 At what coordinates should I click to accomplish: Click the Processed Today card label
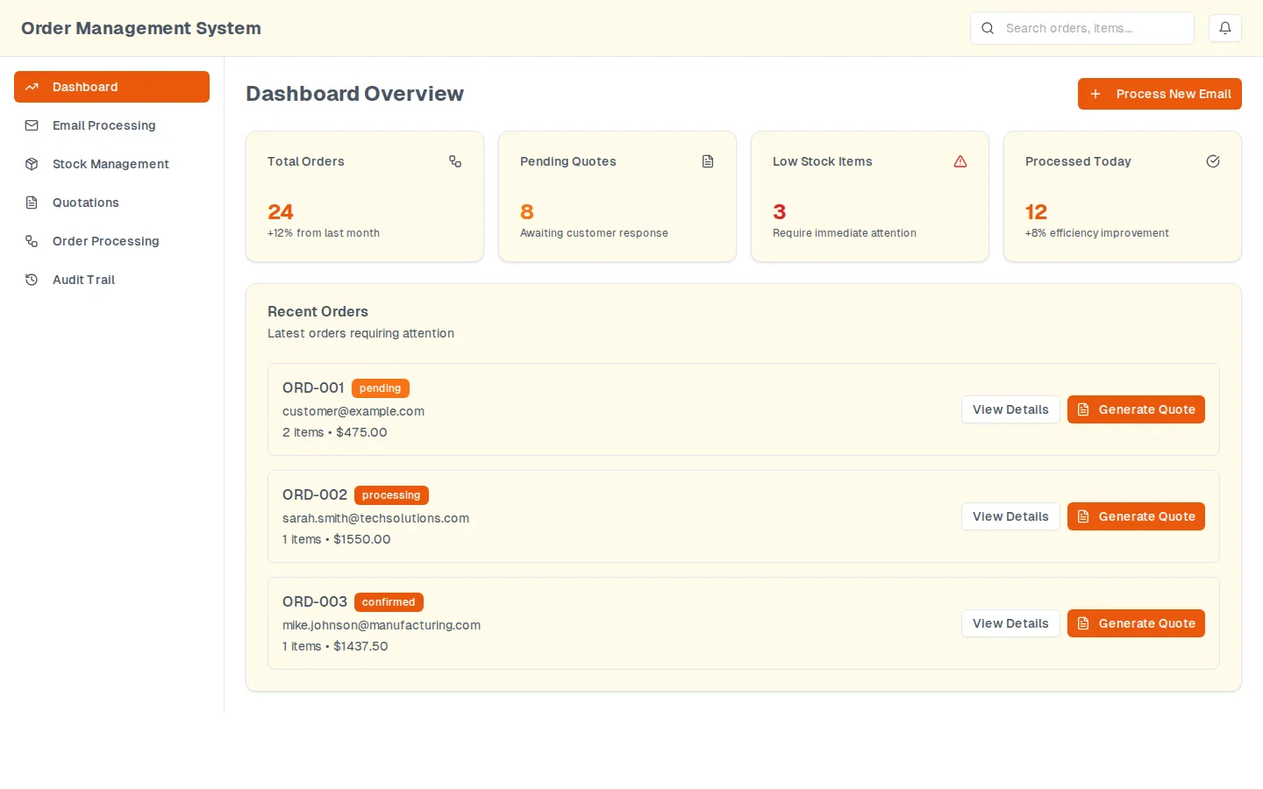1078,161
